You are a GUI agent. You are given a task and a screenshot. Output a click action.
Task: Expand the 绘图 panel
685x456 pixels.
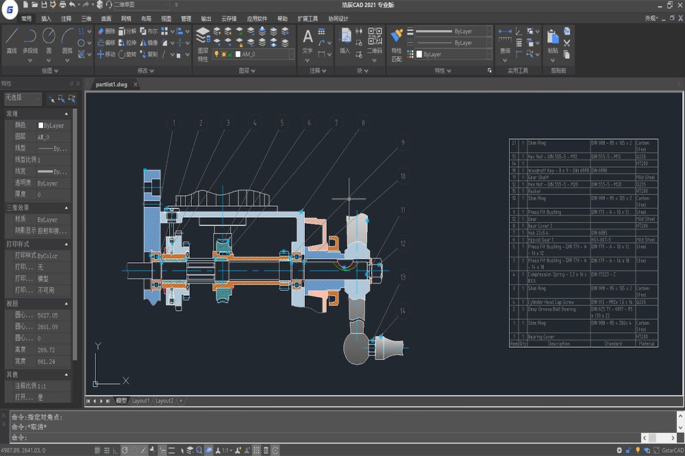click(x=49, y=71)
